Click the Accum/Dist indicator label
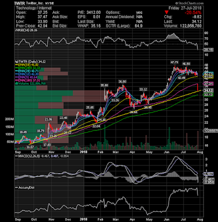 point(25,188)
